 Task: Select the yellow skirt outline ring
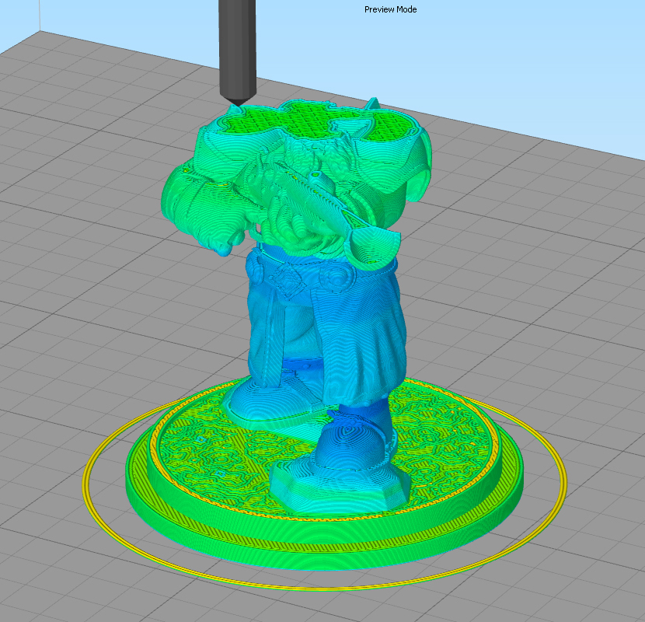pyautogui.click(x=325, y=486)
